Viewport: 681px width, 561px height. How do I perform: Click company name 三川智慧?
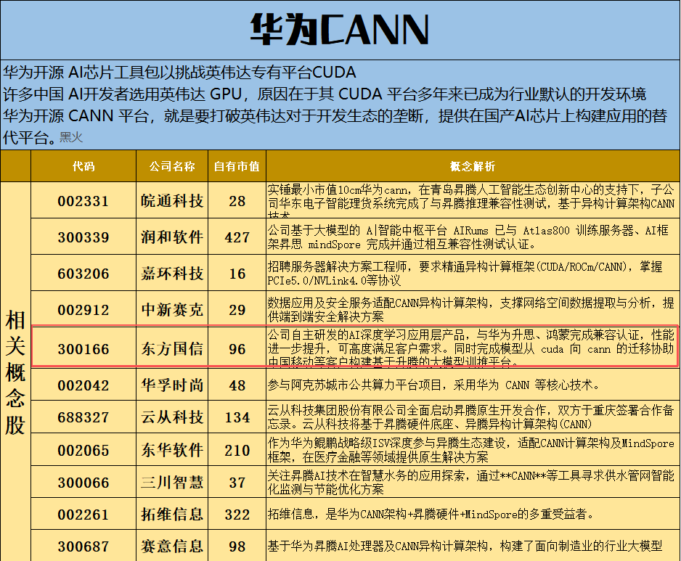click(x=172, y=482)
